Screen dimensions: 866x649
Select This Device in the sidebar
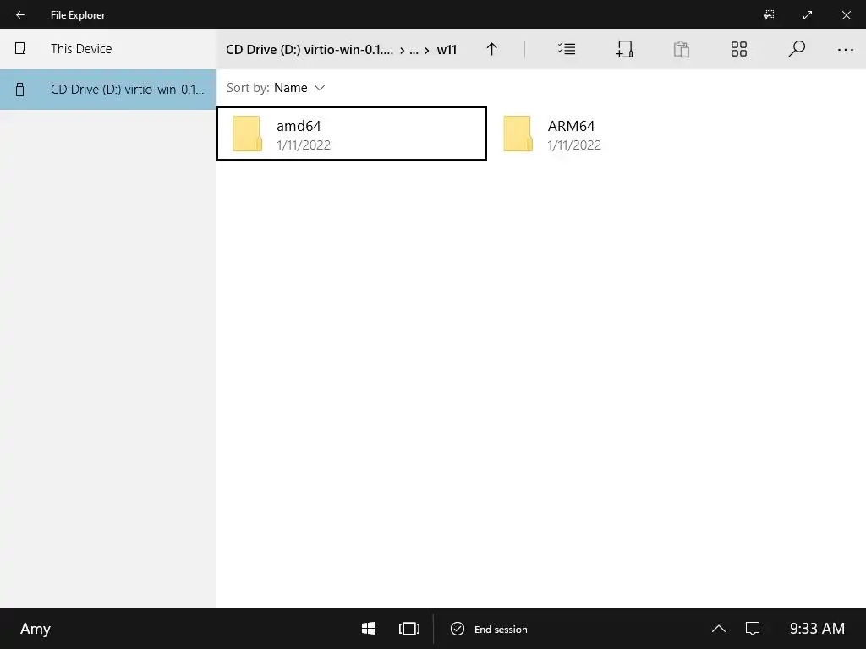(x=108, y=48)
